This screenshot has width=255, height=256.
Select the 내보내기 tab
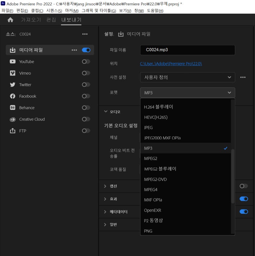point(71,20)
